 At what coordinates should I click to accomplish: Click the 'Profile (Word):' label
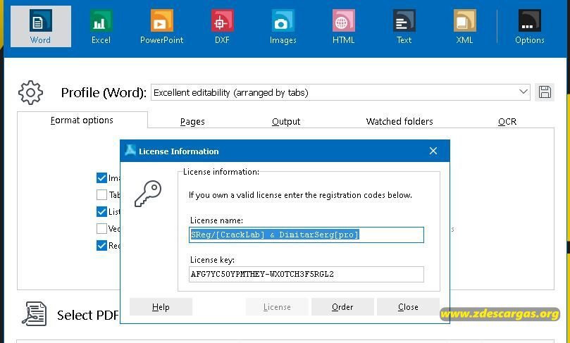(104, 93)
